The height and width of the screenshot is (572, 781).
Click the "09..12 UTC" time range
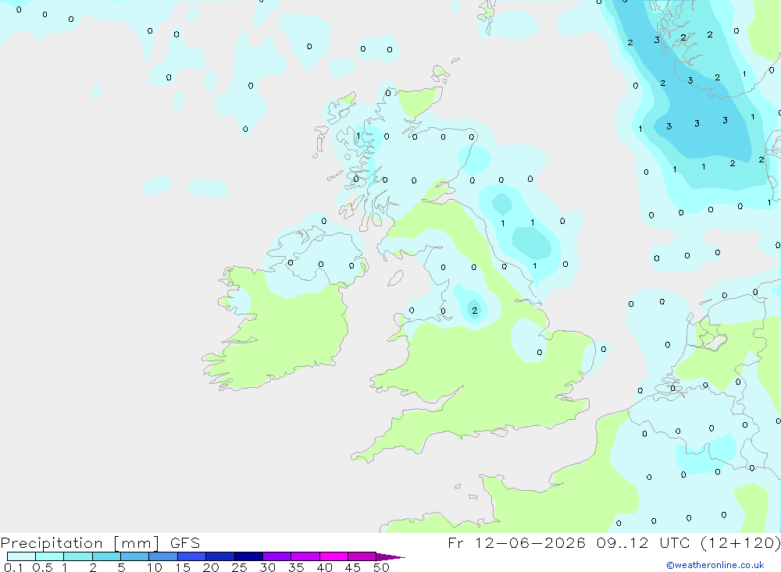tap(643, 543)
